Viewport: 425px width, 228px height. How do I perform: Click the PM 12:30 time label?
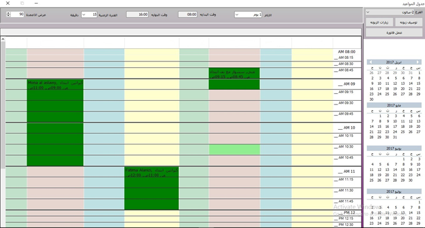[x=346, y=224]
